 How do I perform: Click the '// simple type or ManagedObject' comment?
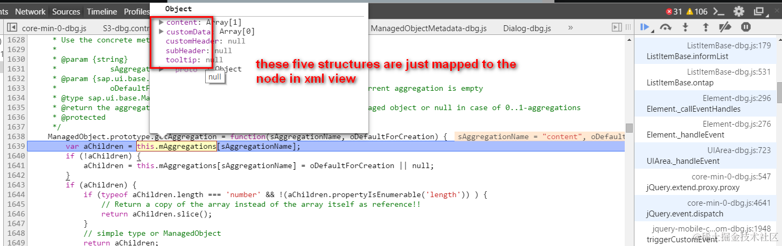(152, 234)
